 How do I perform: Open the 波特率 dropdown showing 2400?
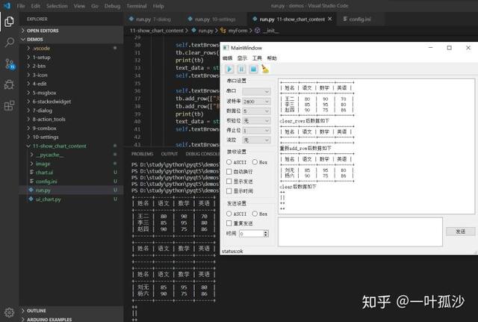pos(256,102)
